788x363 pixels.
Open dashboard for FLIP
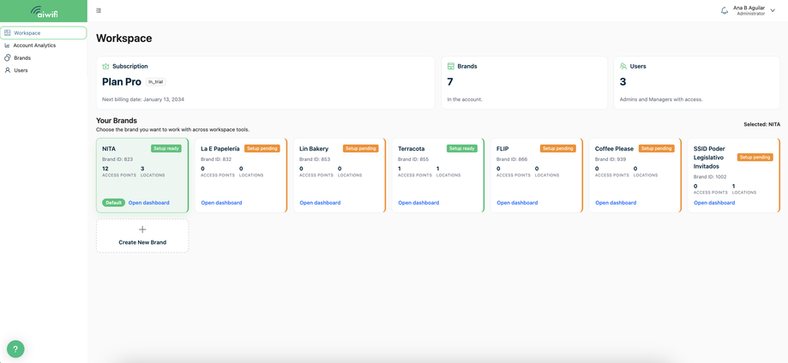coord(517,203)
